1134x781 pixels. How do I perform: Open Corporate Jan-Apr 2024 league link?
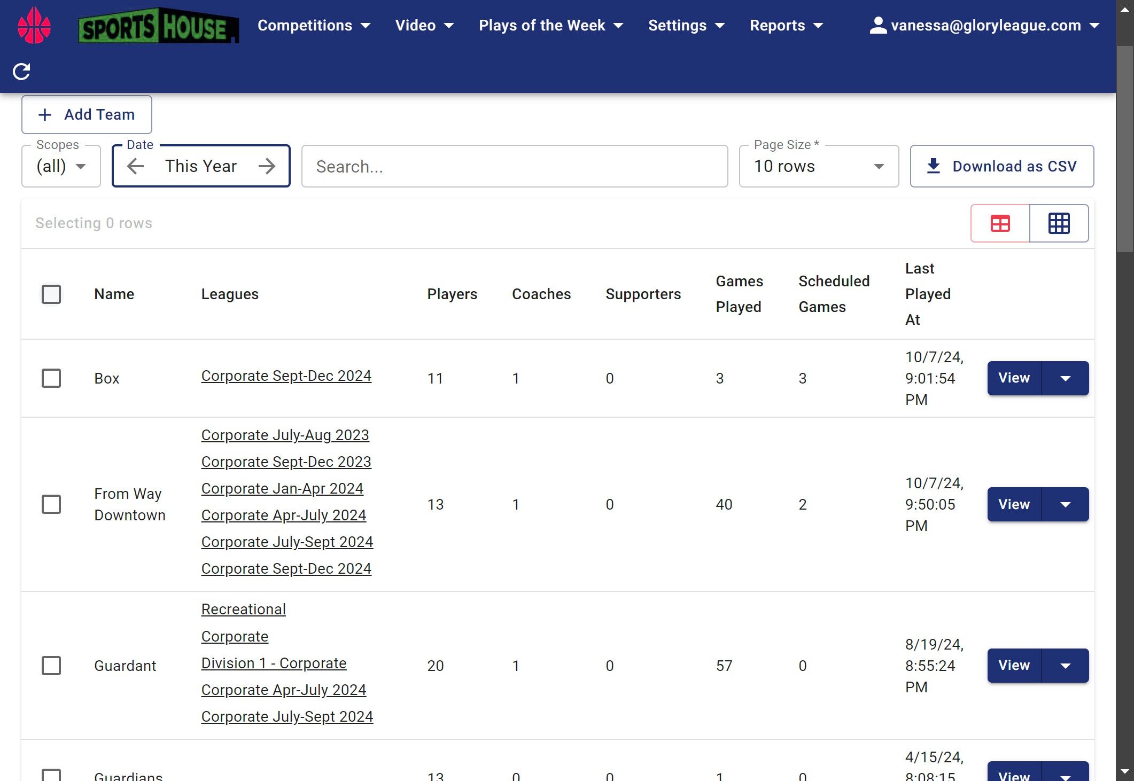pos(282,488)
